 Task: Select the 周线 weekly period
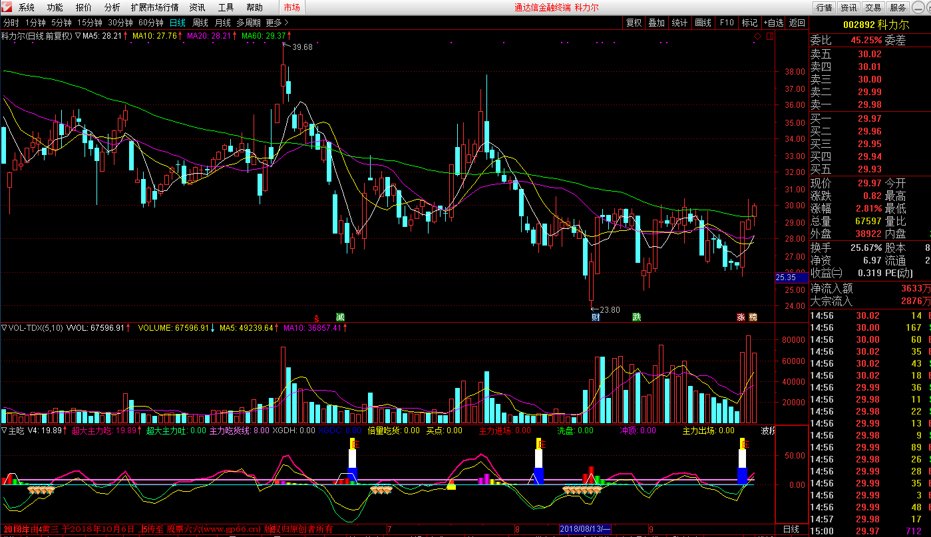click(x=200, y=23)
